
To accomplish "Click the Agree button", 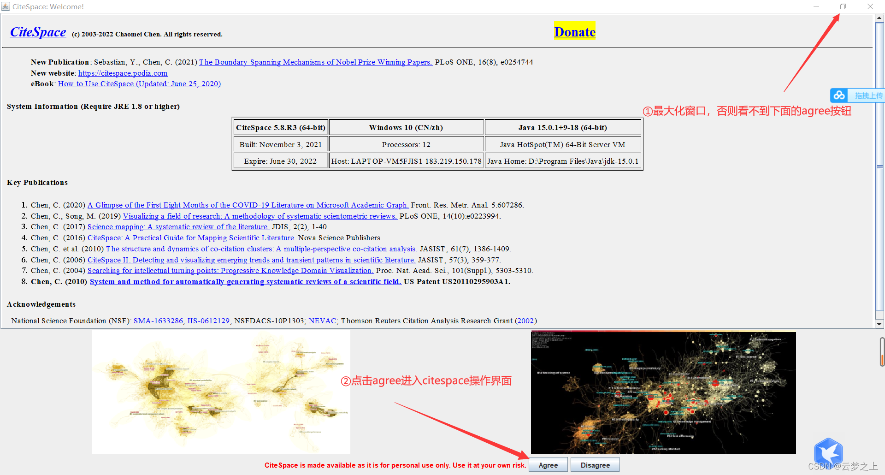I will 548,465.
